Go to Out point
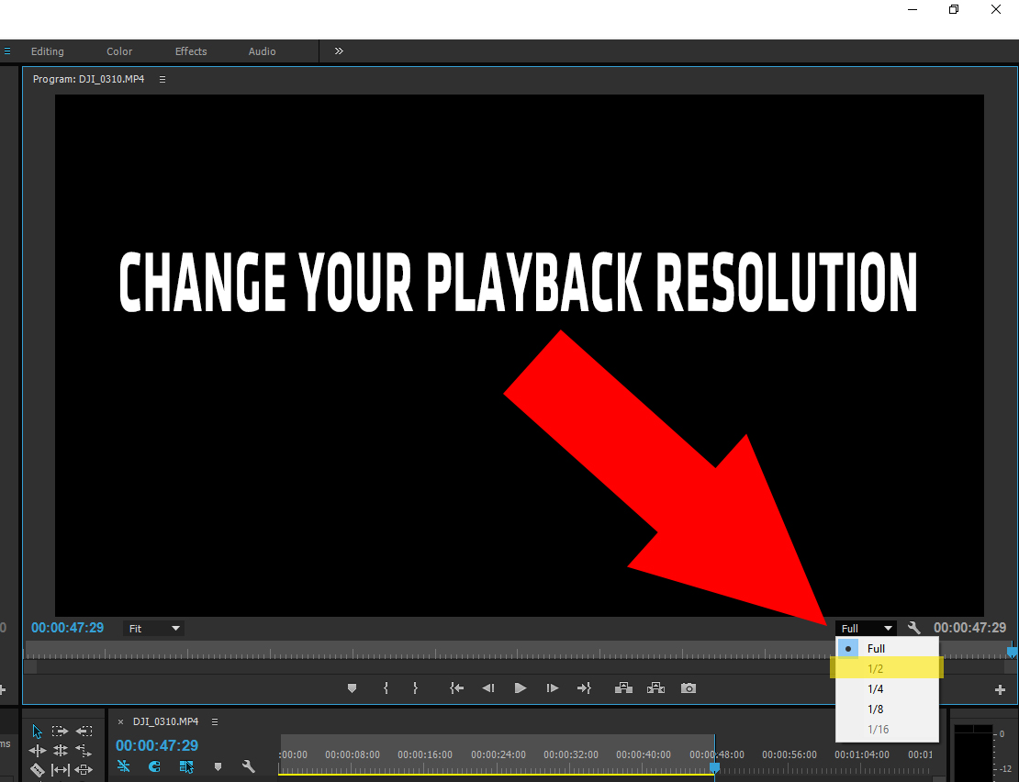This screenshot has height=782, width=1019. (584, 687)
